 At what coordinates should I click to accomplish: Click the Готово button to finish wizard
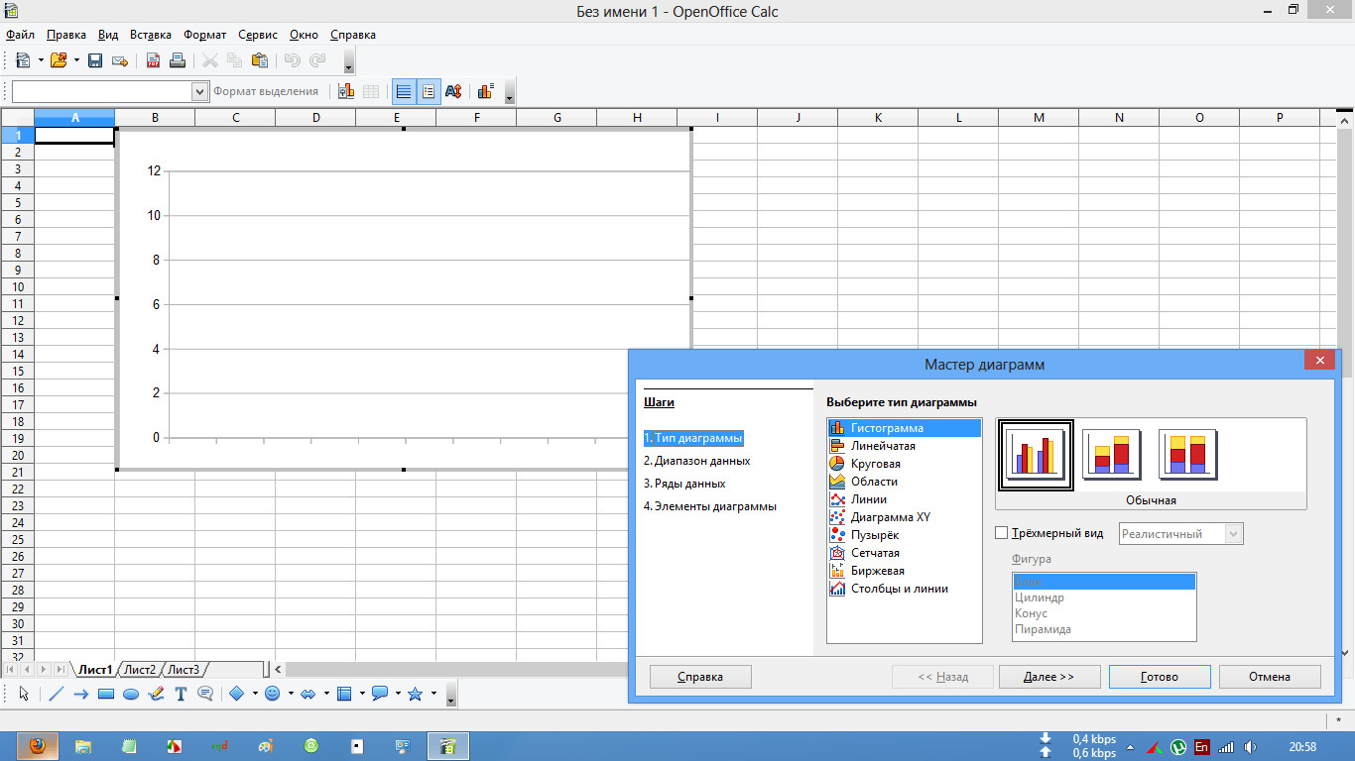(x=1160, y=677)
